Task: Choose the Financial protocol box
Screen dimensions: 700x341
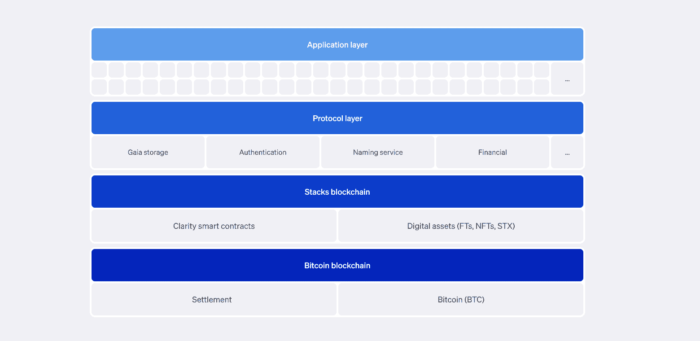Action: 493,152
